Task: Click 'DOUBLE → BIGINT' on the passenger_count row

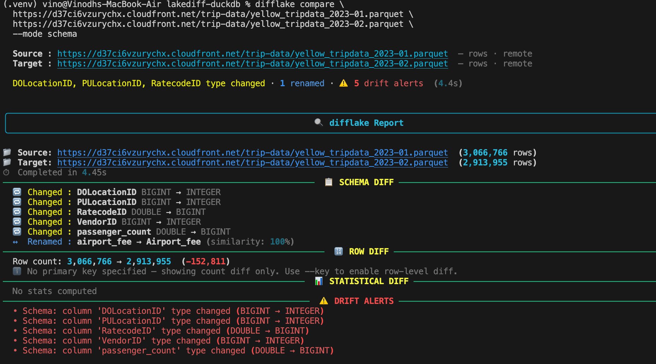Action: click(193, 232)
